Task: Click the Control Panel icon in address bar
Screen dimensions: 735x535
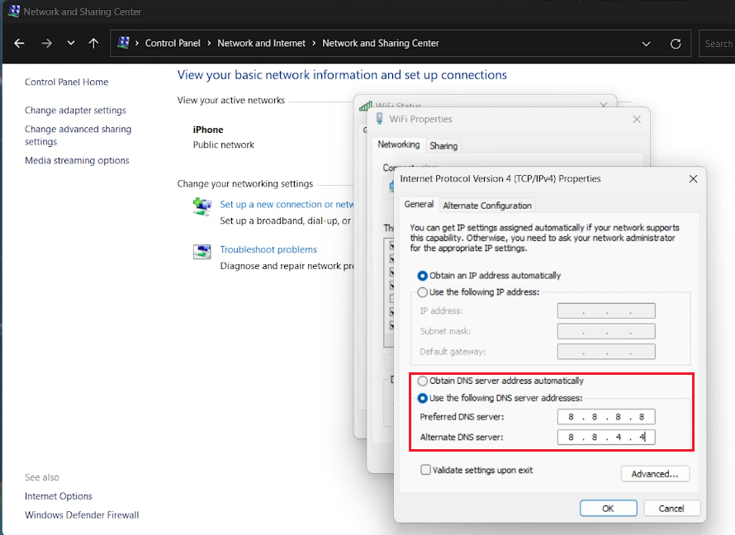Action: click(x=124, y=43)
